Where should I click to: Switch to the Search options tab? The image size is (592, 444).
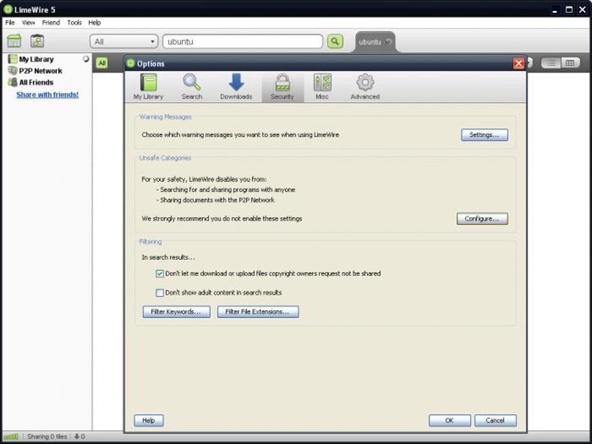pos(192,86)
